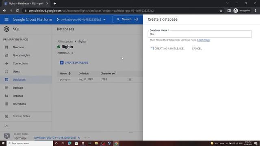The height and width of the screenshot is (146, 260).
Task: Click the Search bar magnifier icon
Action: 118,19
